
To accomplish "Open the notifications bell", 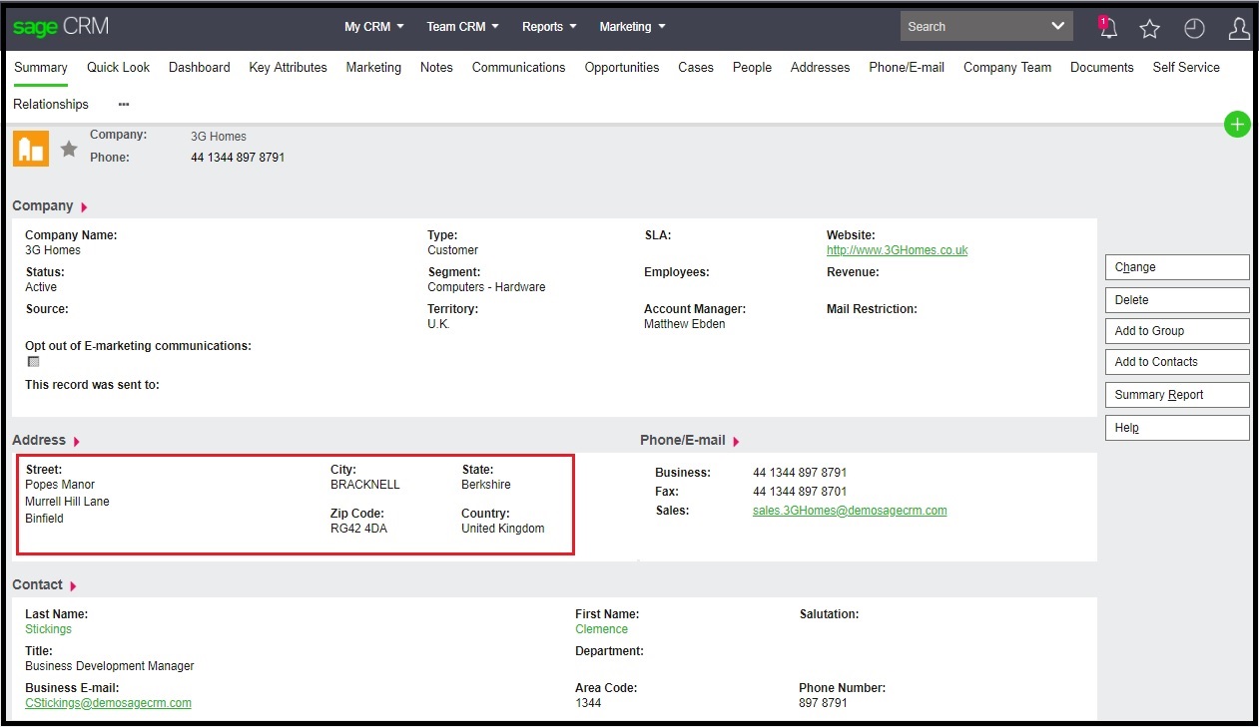I will pyautogui.click(x=1107, y=28).
